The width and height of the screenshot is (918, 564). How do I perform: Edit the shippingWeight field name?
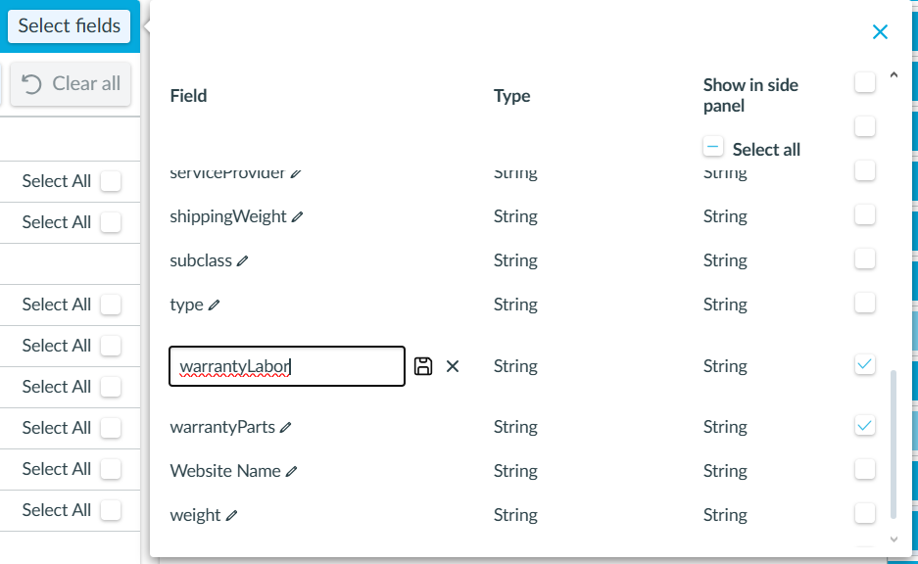(x=297, y=217)
